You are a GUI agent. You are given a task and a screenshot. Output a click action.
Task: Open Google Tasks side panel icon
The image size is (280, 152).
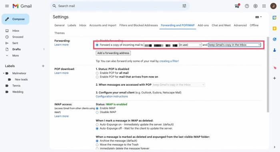274,39
